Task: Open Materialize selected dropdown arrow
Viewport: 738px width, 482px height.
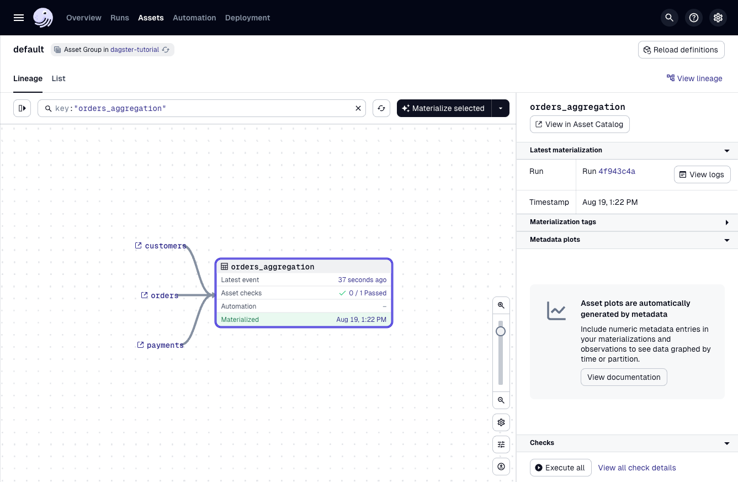Action: [501, 108]
